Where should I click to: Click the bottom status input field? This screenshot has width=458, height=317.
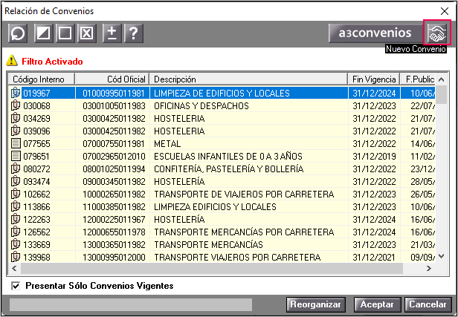pyautogui.click(x=131, y=304)
